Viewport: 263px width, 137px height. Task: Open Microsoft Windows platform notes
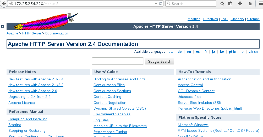pyautogui.click(x=193, y=125)
